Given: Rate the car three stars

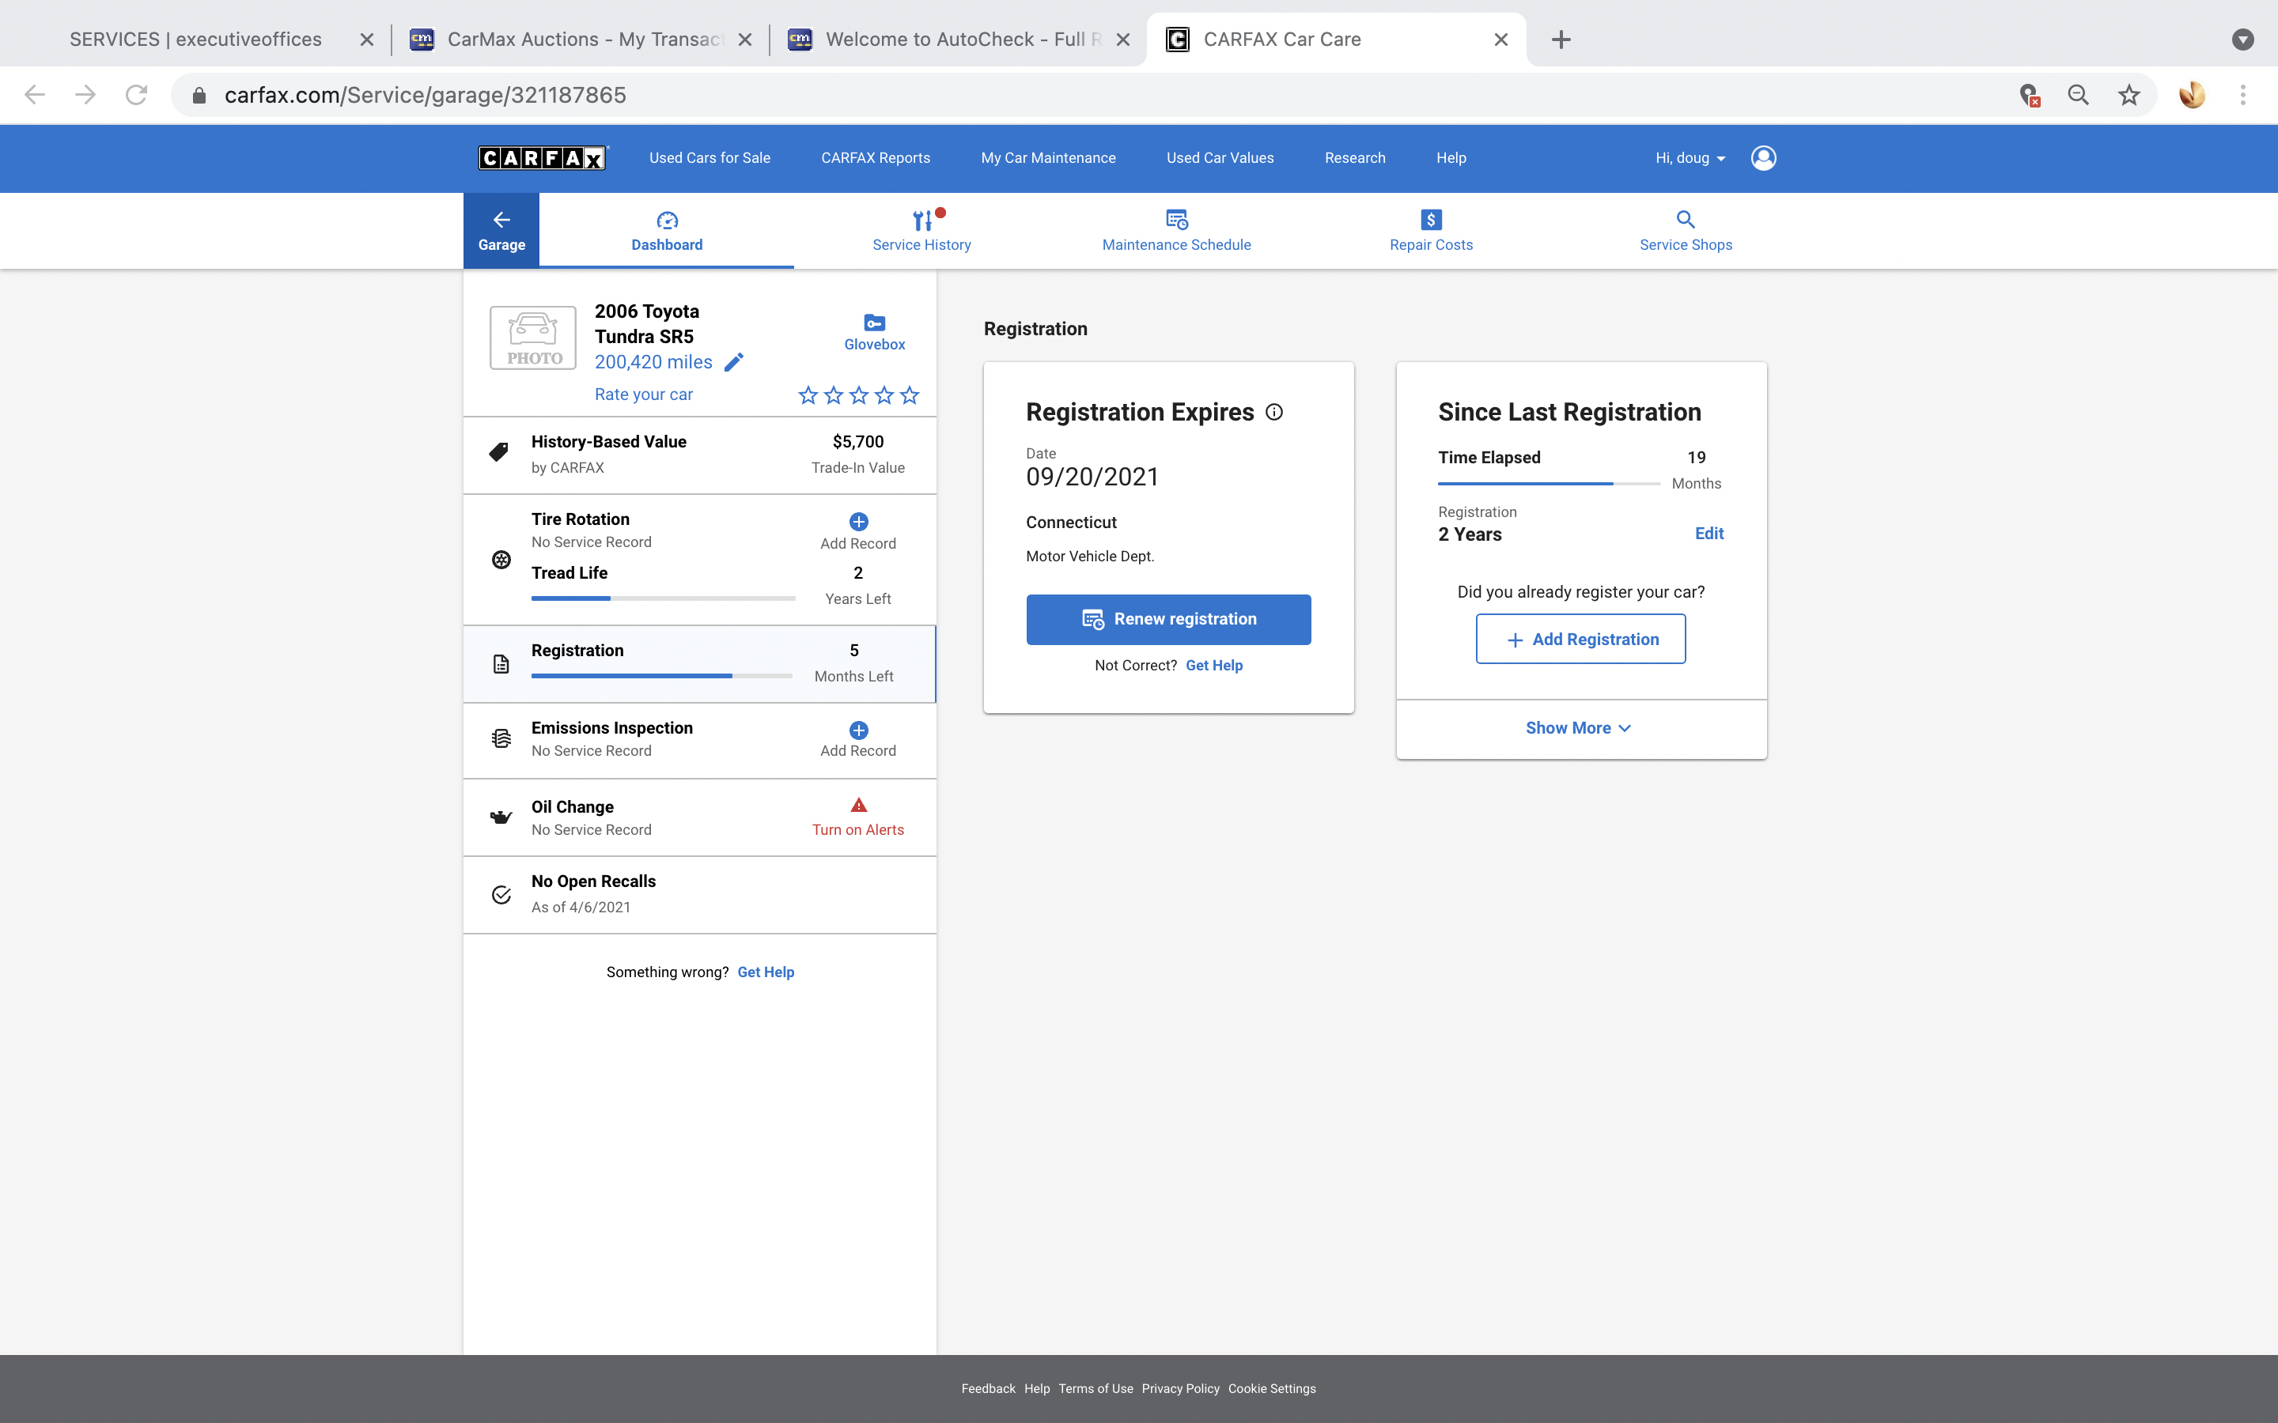Looking at the screenshot, I should pyautogui.click(x=858, y=395).
